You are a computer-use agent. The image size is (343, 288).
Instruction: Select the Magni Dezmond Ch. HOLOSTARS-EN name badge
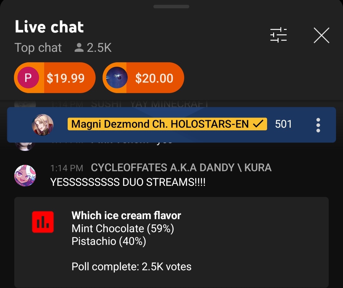pyautogui.click(x=167, y=124)
